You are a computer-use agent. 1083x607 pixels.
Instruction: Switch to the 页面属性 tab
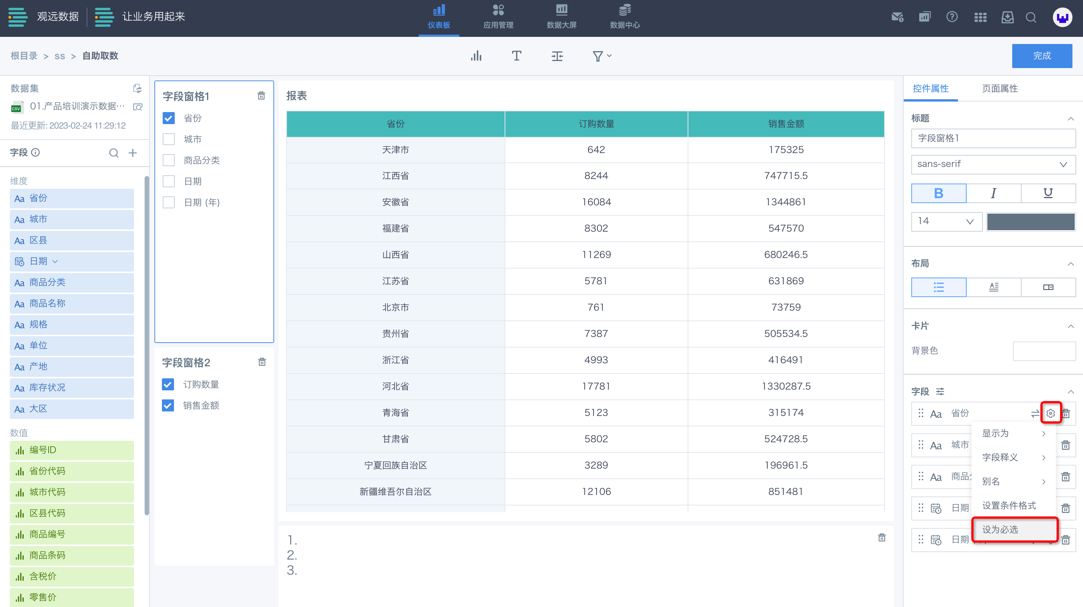(x=999, y=89)
